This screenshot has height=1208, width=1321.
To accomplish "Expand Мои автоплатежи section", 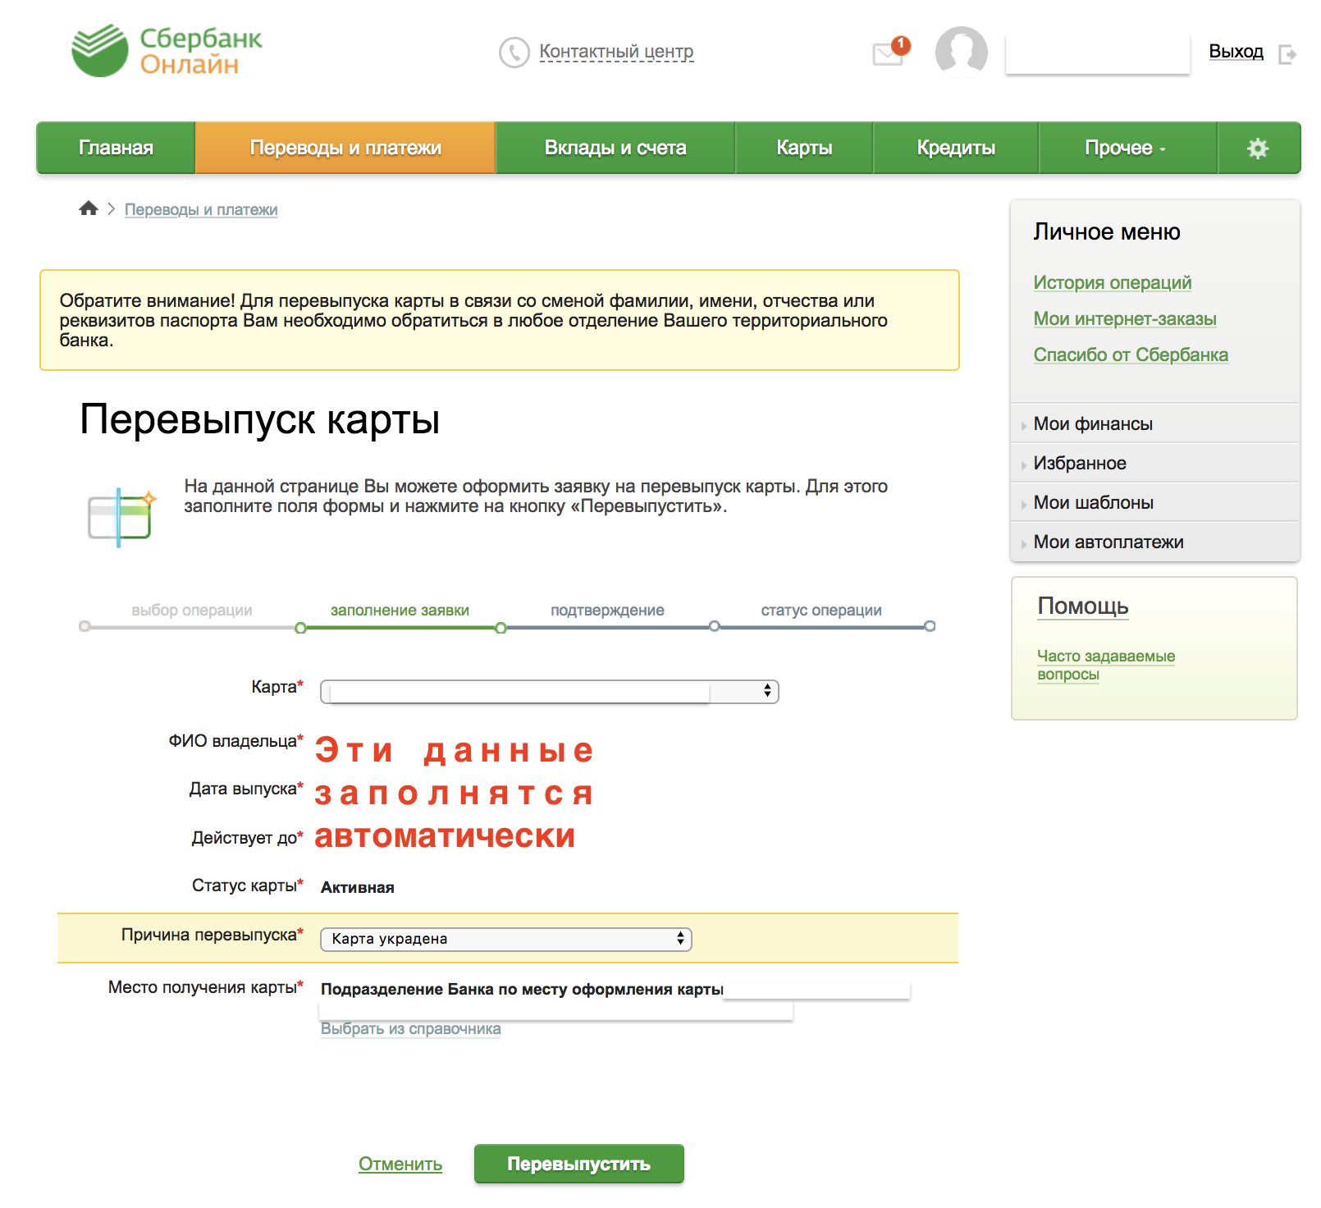I will (1154, 542).
